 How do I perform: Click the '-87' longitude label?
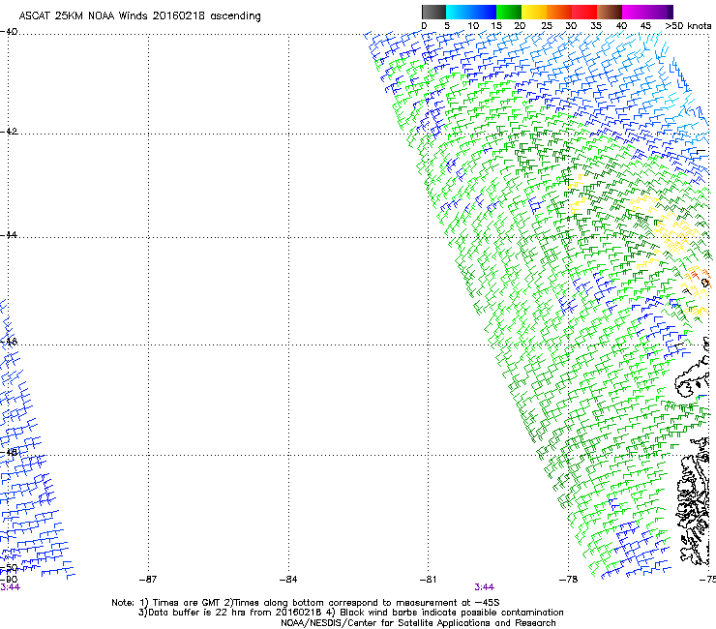pyautogui.click(x=148, y=580)
